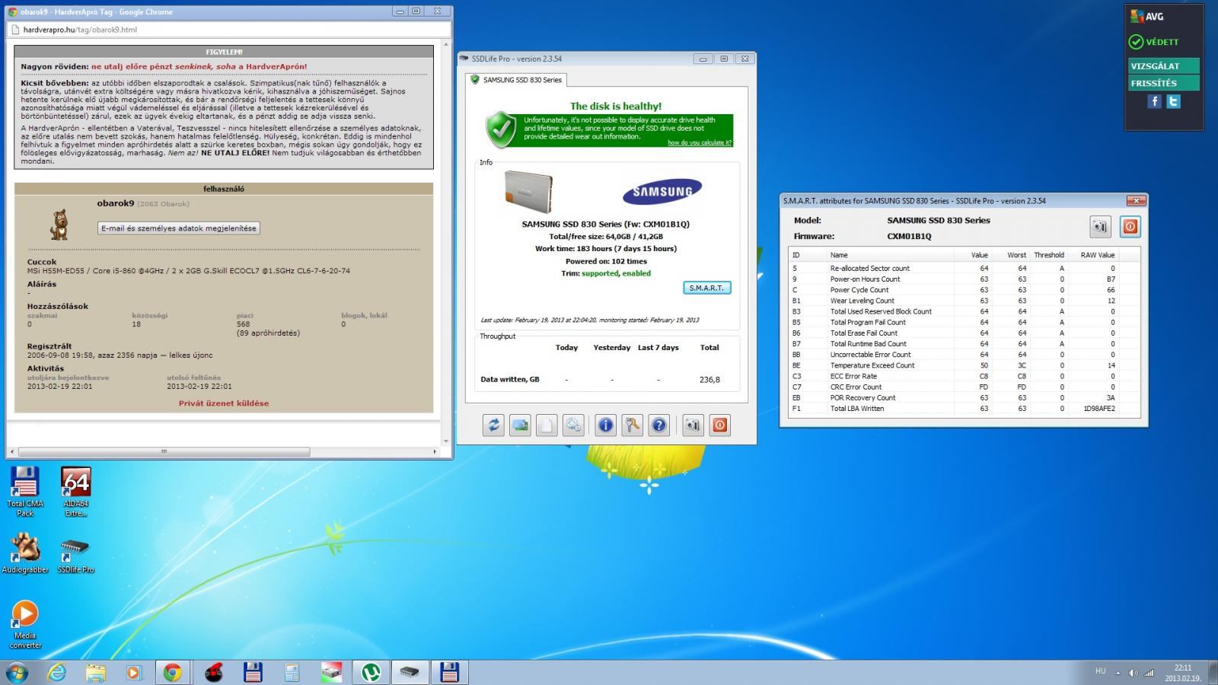Click the red power icon in SSDLife main toolbar

click(719, 425)
